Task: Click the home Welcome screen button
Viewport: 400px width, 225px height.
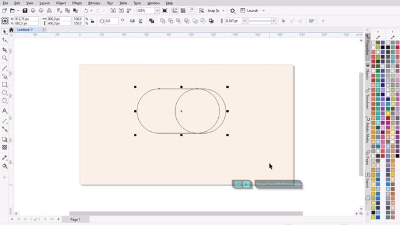Action: point(11,30)
